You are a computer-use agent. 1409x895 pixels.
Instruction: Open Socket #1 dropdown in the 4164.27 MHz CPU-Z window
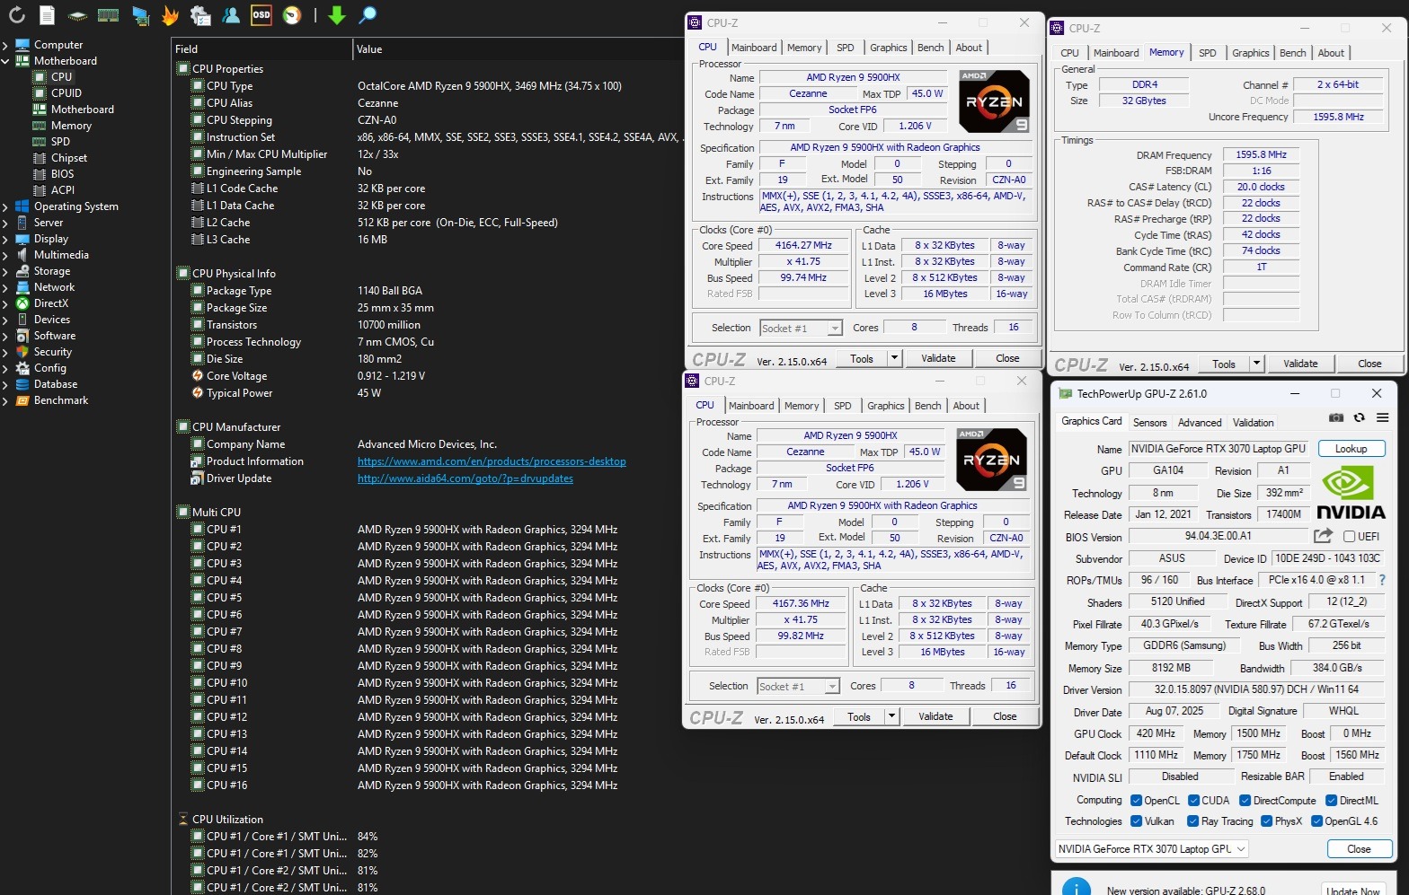[801, 329]
